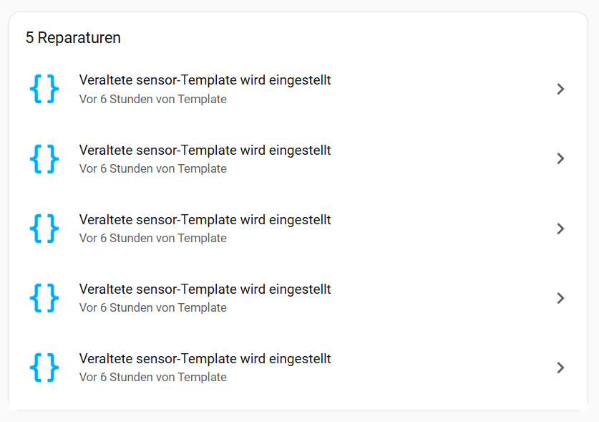
Task: Click the template braces icon of the fourth repair
Action: (x=44, y=297)
